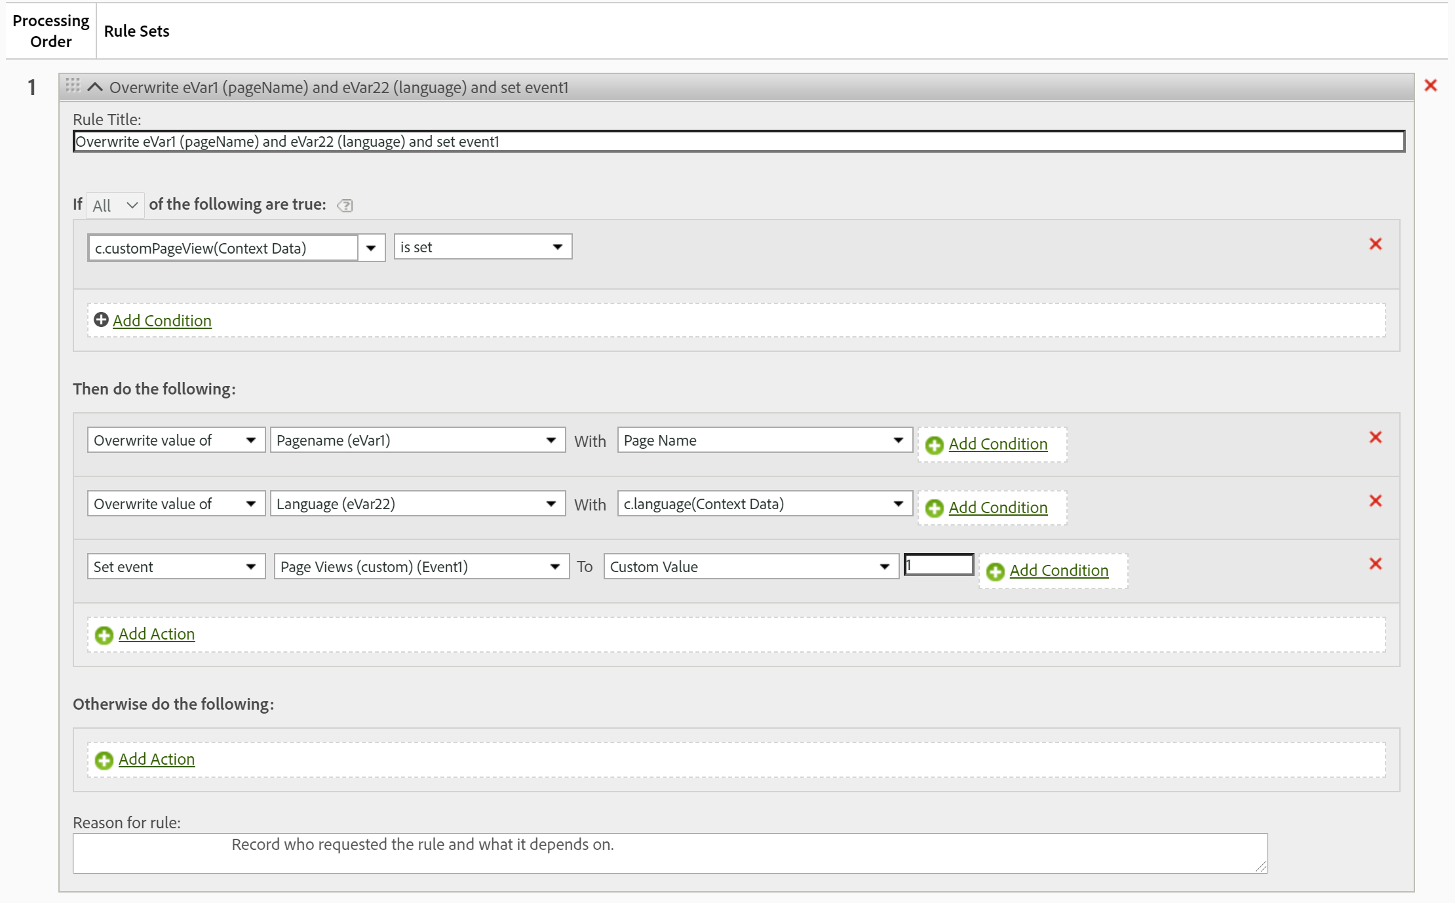Click Add Action under Then section
The width and height of the screenshot is (1455, 903).
click(156, 634)
